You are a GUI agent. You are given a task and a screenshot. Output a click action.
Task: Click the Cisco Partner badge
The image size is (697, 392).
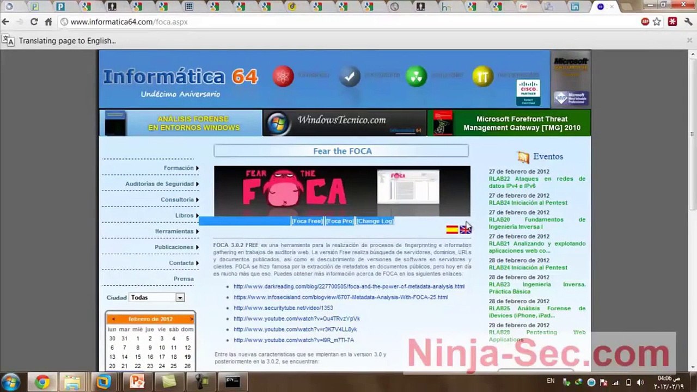528,93
